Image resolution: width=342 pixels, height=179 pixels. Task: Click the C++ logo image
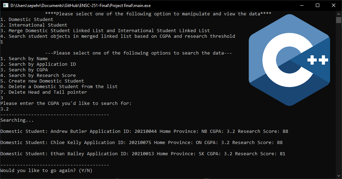point(289,60)
